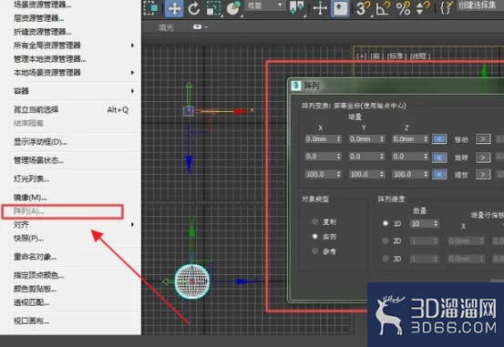Select the 2D array dimension radio

coord(386,240)
